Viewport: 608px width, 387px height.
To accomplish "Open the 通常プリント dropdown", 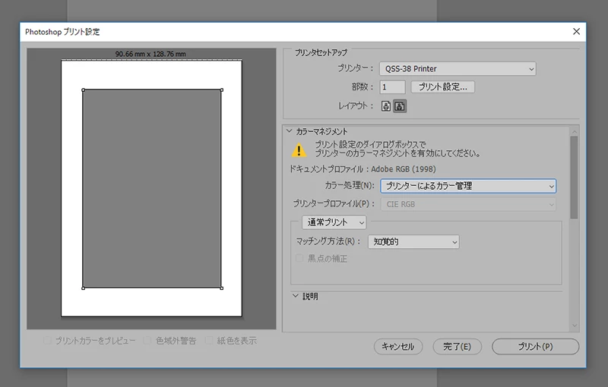I will click(334, 222).
